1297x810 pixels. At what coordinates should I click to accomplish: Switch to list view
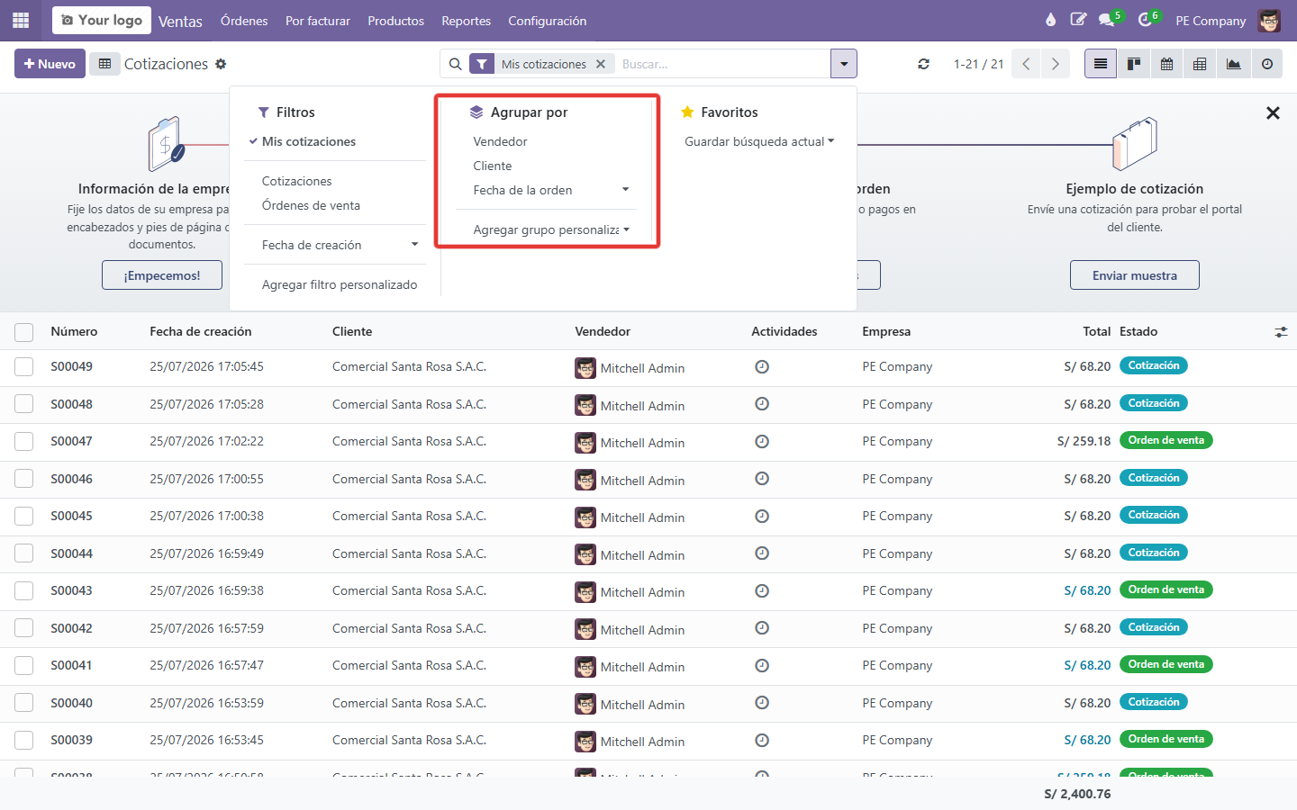pos(1101,64)
